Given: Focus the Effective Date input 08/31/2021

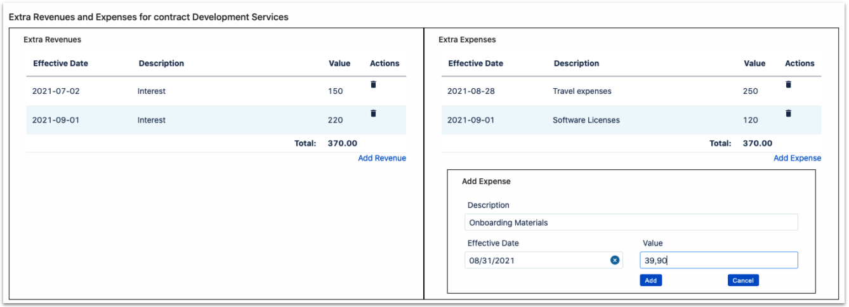Looking at the screenshot, I should tap(543, 260).
